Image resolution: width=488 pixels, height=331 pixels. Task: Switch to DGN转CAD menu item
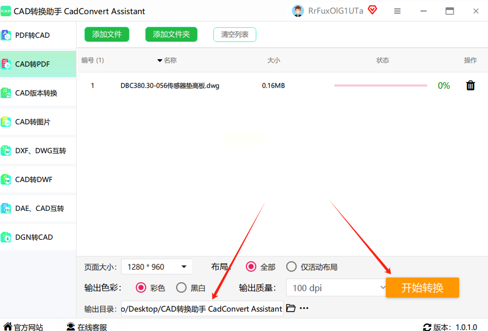pos(38,237)
